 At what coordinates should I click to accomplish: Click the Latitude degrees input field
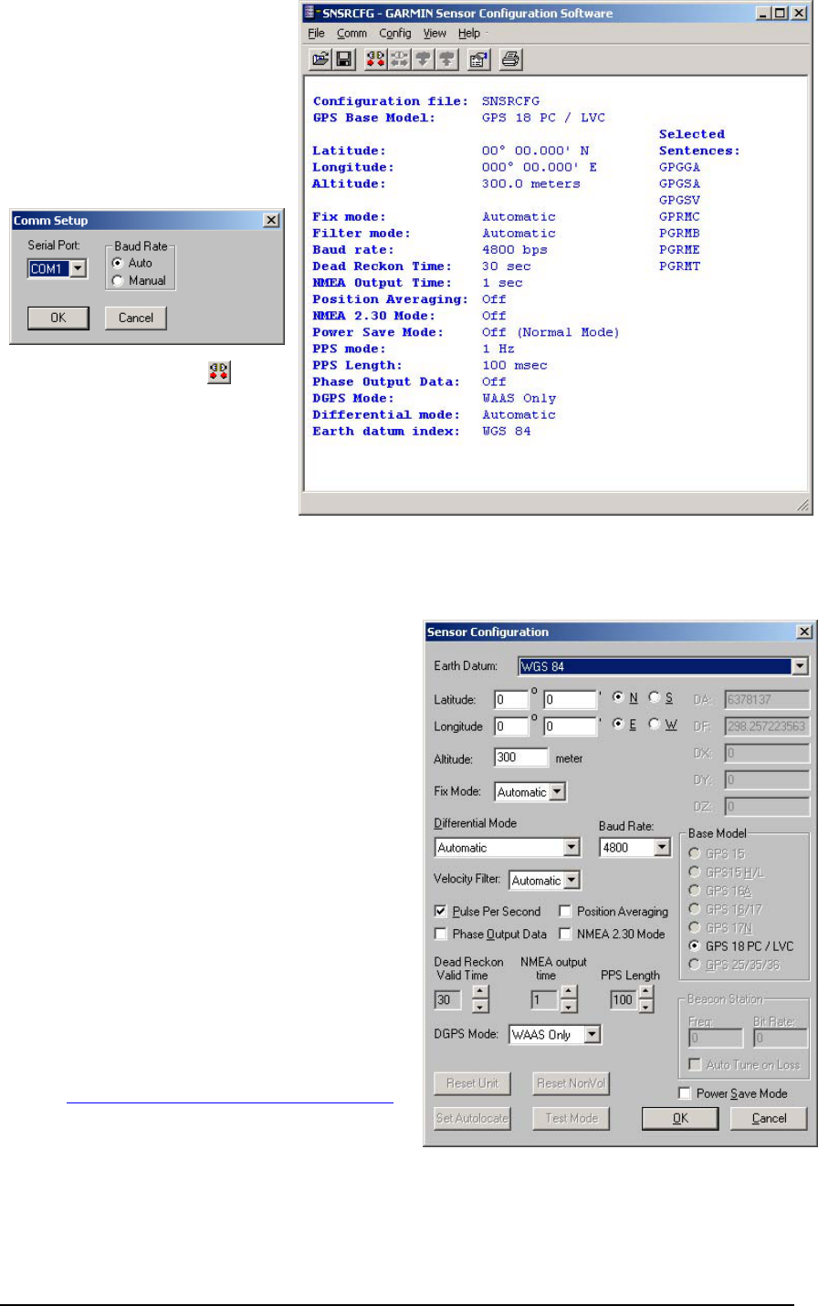(511, 700)
